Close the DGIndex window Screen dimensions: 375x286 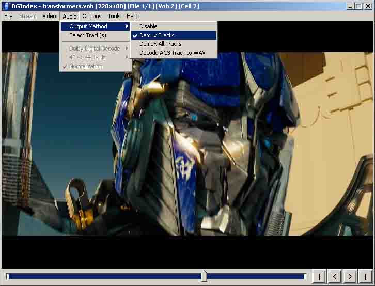click(x=368, y=6)
